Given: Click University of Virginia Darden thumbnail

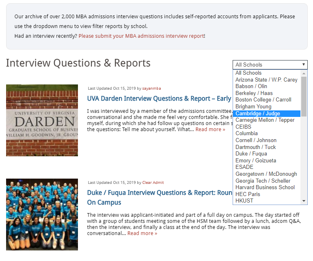Looking at the screenshot, I should click(x=42, y=120).
